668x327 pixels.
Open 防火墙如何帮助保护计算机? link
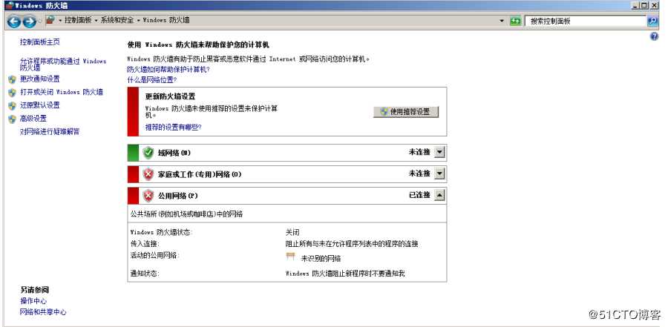click(x=168, y=69)
